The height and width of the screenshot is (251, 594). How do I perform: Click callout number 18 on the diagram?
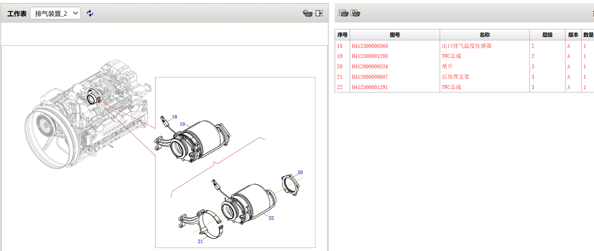pos(174,117)
